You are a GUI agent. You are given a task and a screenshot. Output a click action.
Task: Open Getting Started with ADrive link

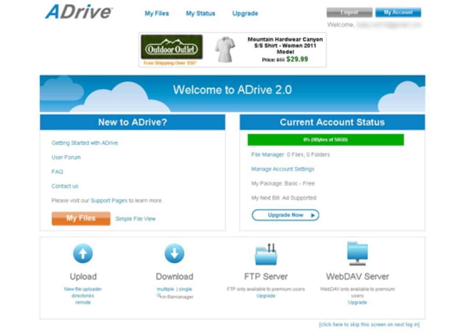[x=85, y=143]
